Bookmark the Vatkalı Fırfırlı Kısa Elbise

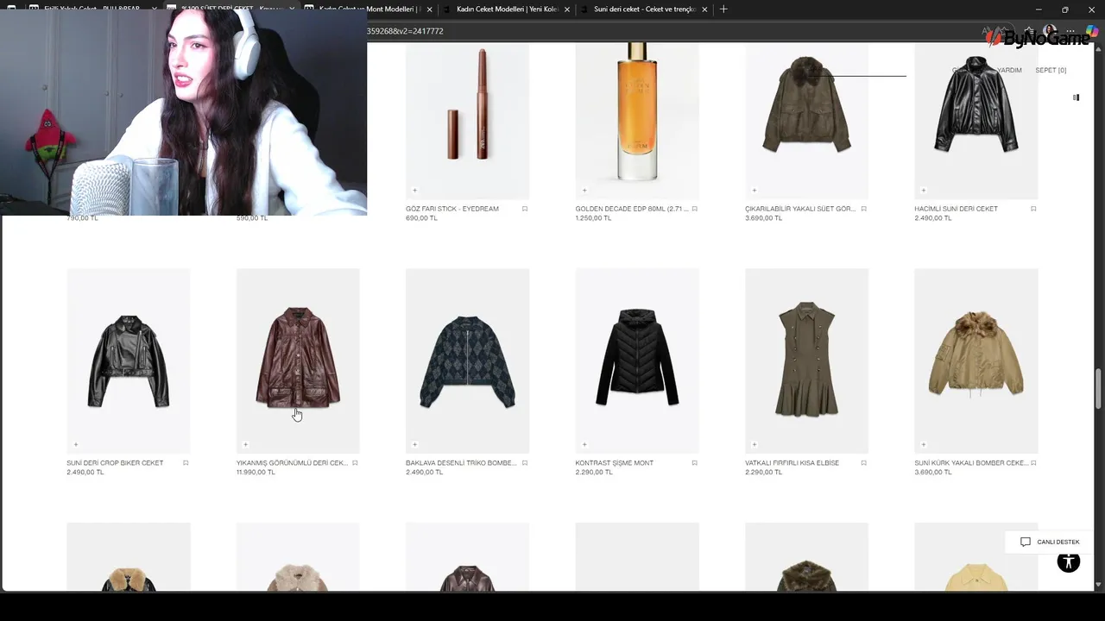[864, 463]
